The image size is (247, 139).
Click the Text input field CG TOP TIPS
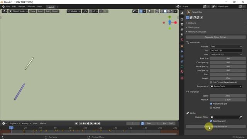point(226,51)
